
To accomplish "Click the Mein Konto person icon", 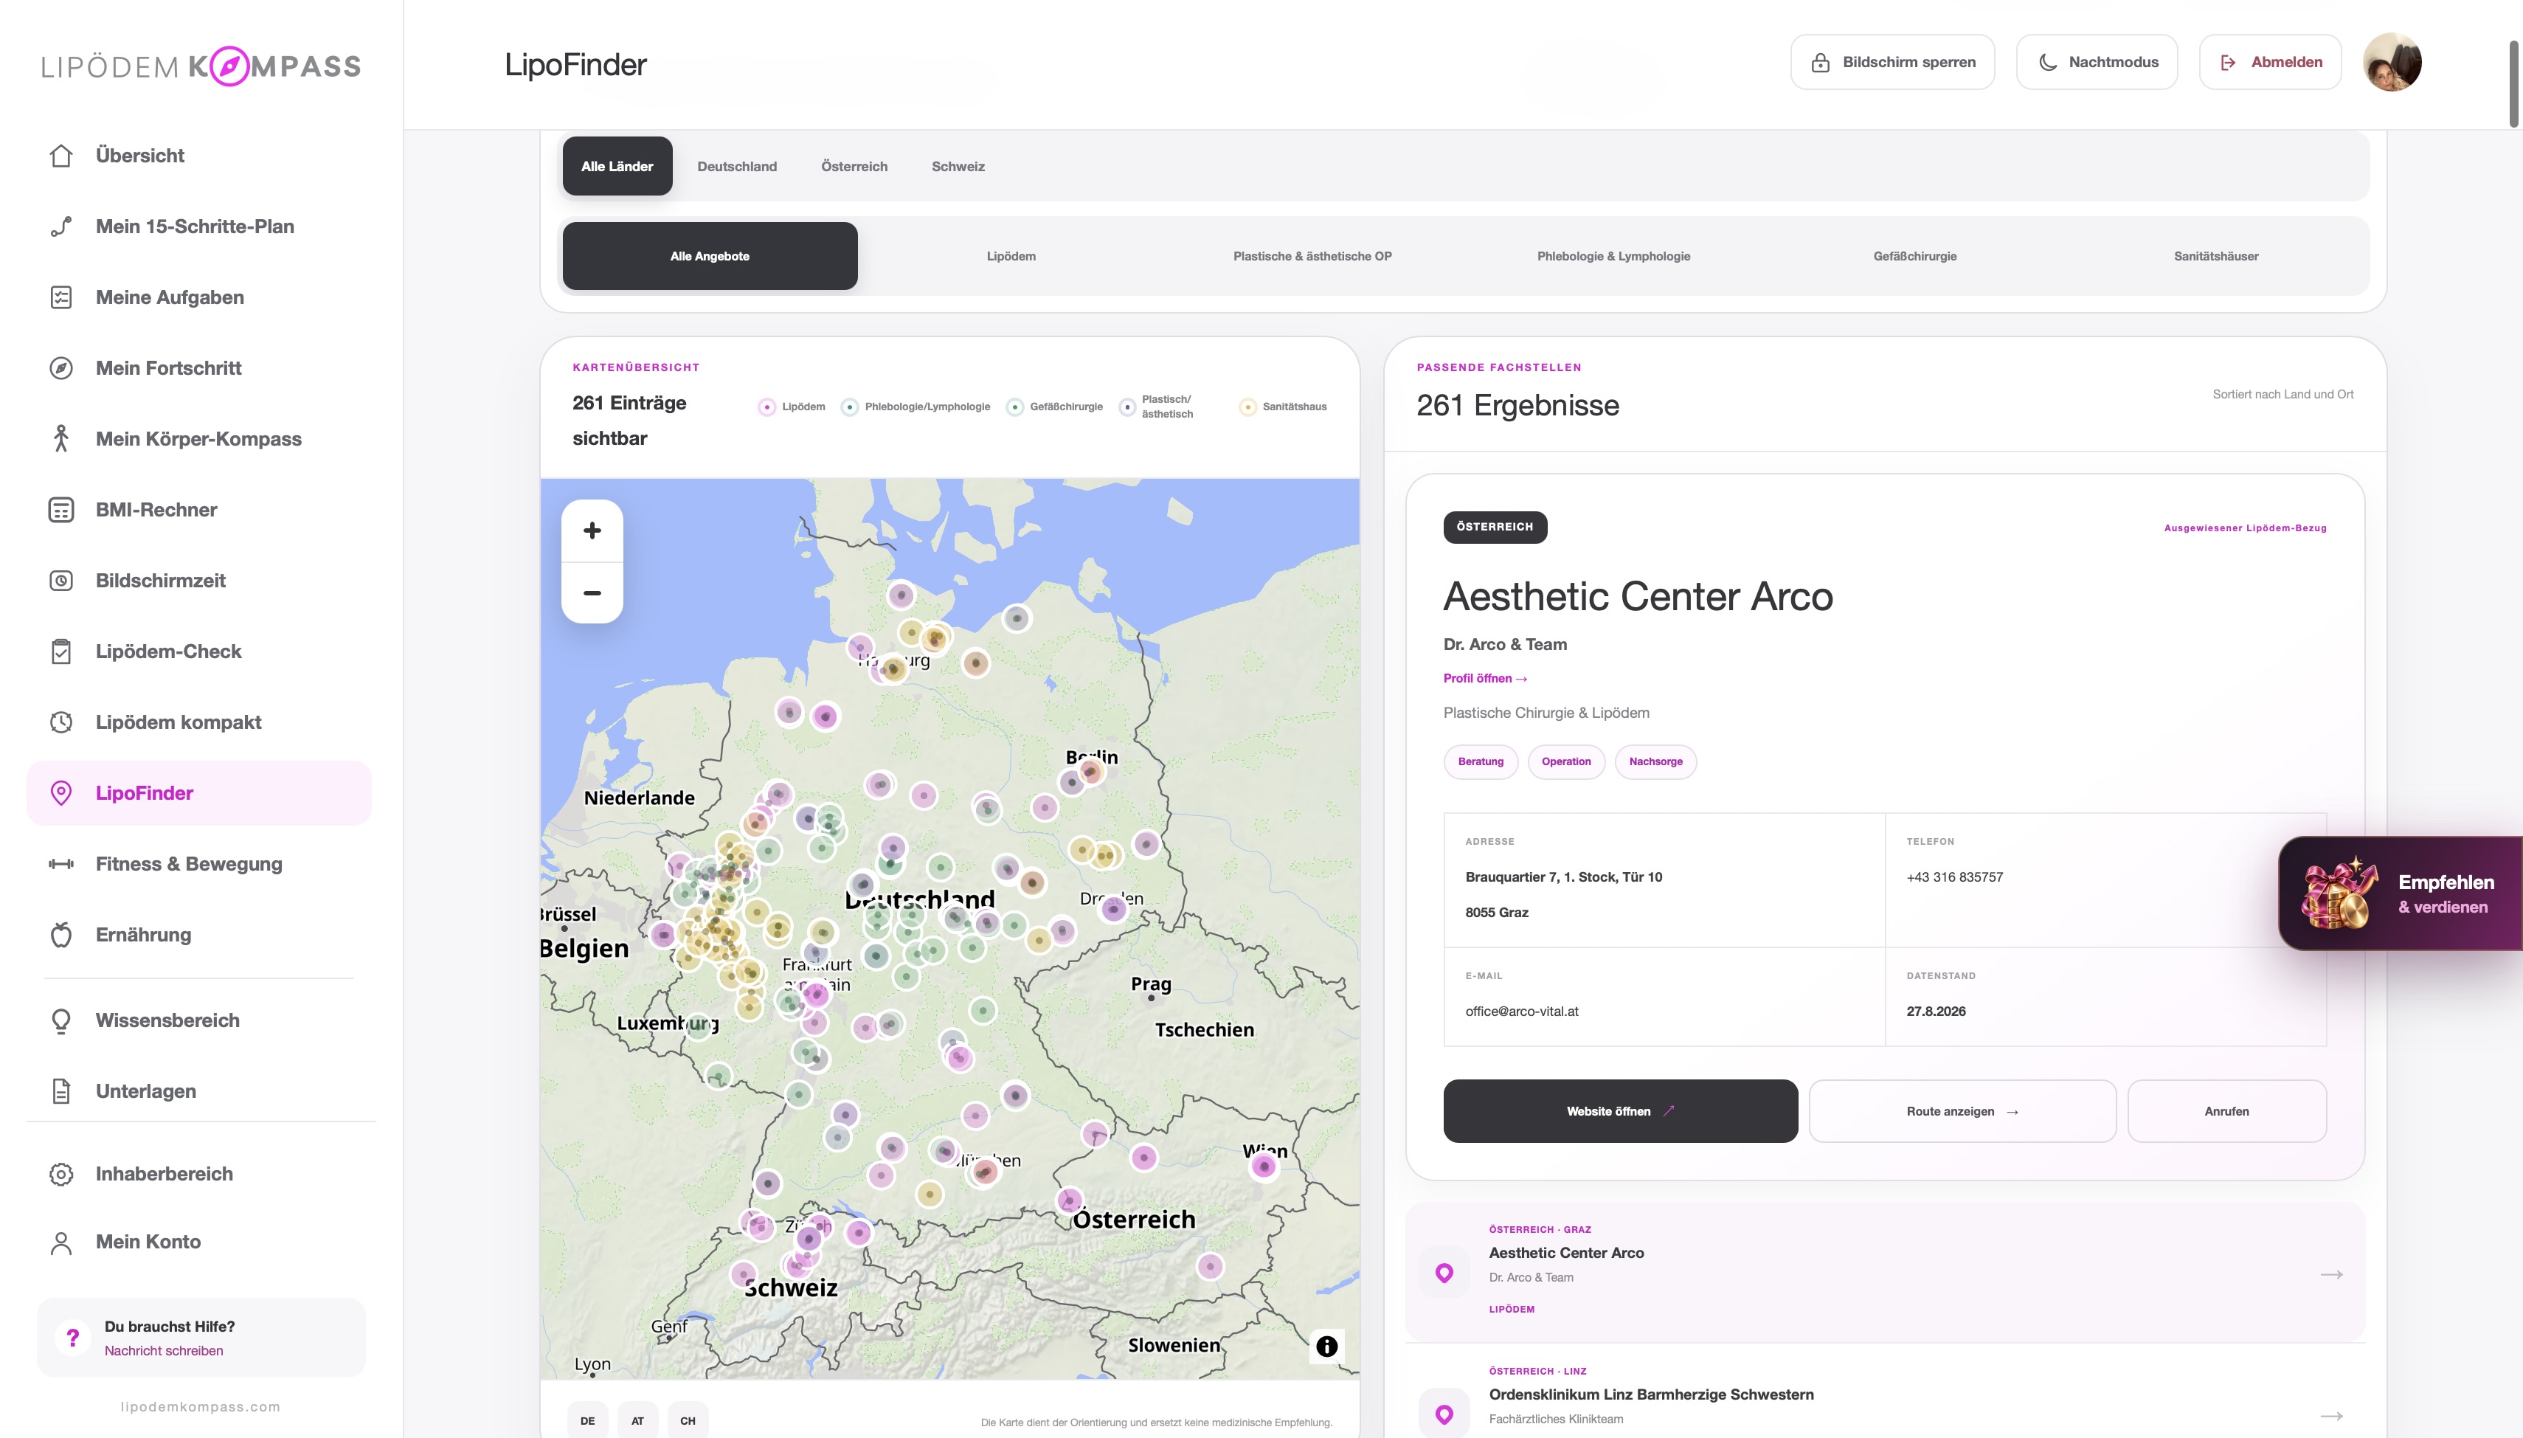I will [61, 1242].
